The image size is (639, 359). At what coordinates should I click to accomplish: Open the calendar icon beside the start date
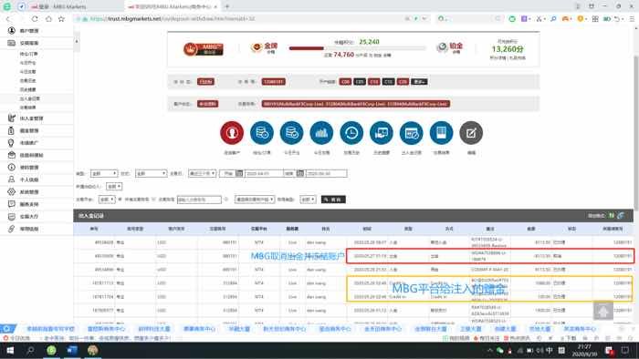(x=239, y=173)
